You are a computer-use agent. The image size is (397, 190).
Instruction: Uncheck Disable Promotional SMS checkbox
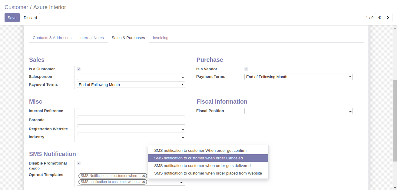pos(79,163)
